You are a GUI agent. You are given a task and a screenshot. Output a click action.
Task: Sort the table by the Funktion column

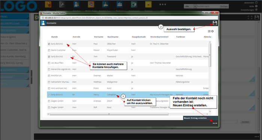click(180, 37)
